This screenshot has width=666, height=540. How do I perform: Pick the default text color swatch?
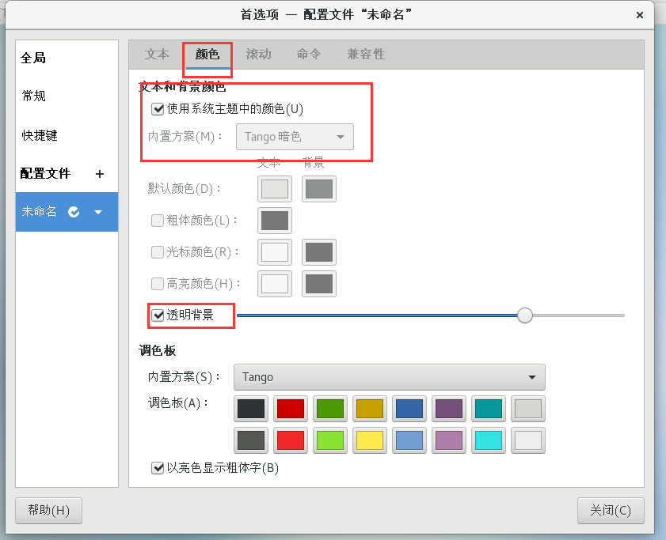point(275,189)
